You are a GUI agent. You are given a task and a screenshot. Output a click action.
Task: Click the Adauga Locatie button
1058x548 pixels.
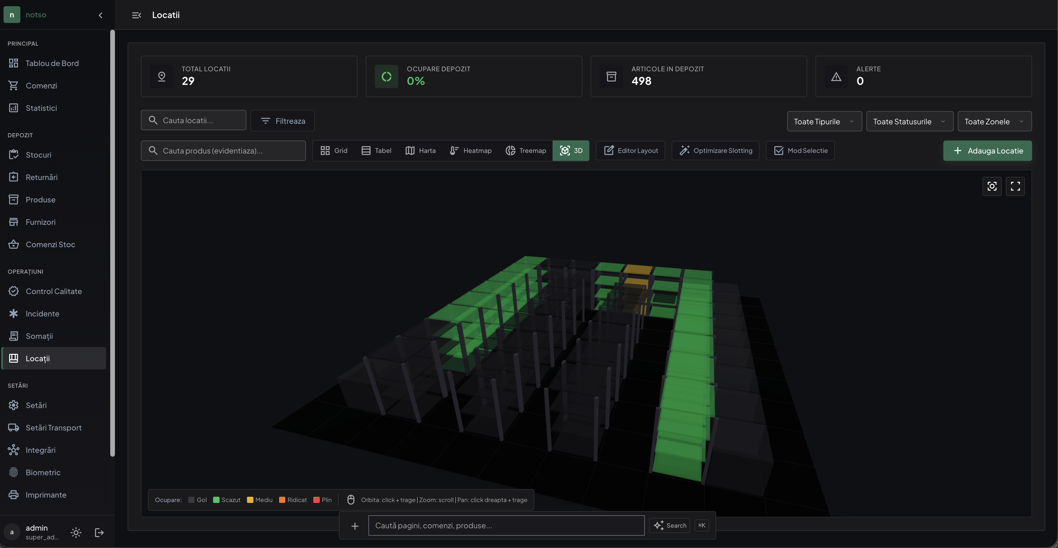coord(987,151)
